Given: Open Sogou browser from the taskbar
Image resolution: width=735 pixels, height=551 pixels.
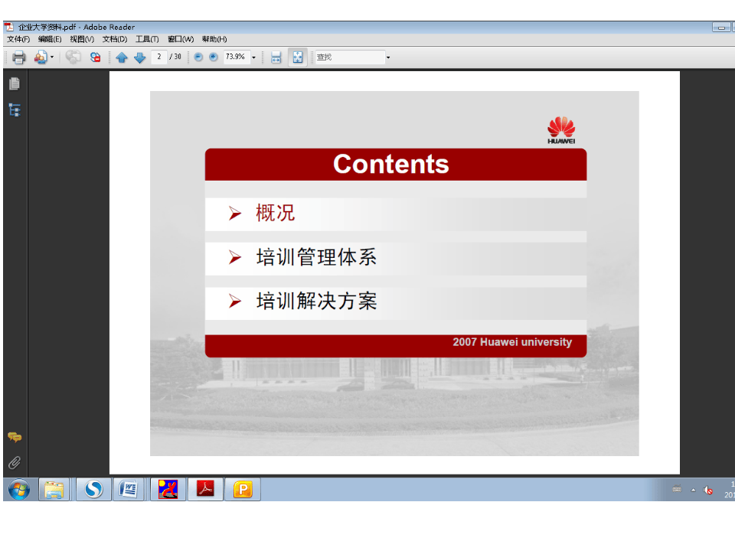Looking at the screenshot, I should tap(93, 490).
